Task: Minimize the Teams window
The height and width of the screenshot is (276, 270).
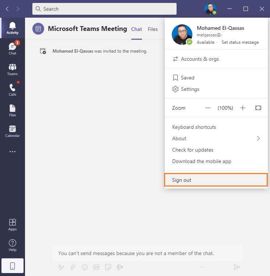Action: click(230, 9)
